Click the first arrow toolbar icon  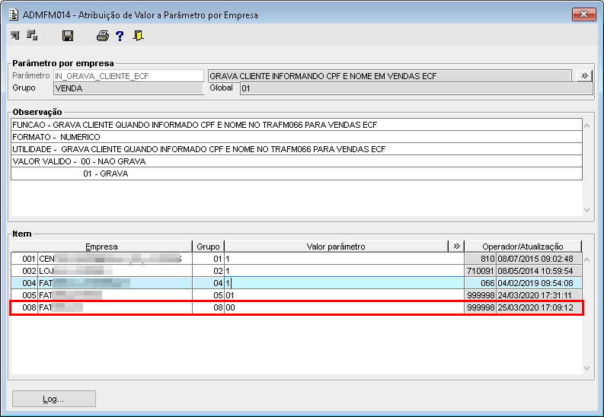14,36
